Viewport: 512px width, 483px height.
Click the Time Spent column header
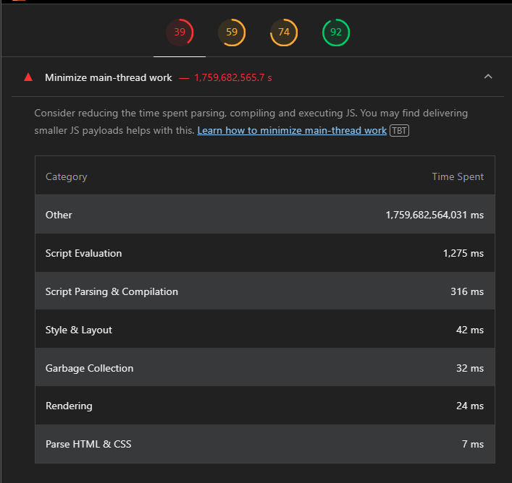pyautogui.click(x=458, y=176)
